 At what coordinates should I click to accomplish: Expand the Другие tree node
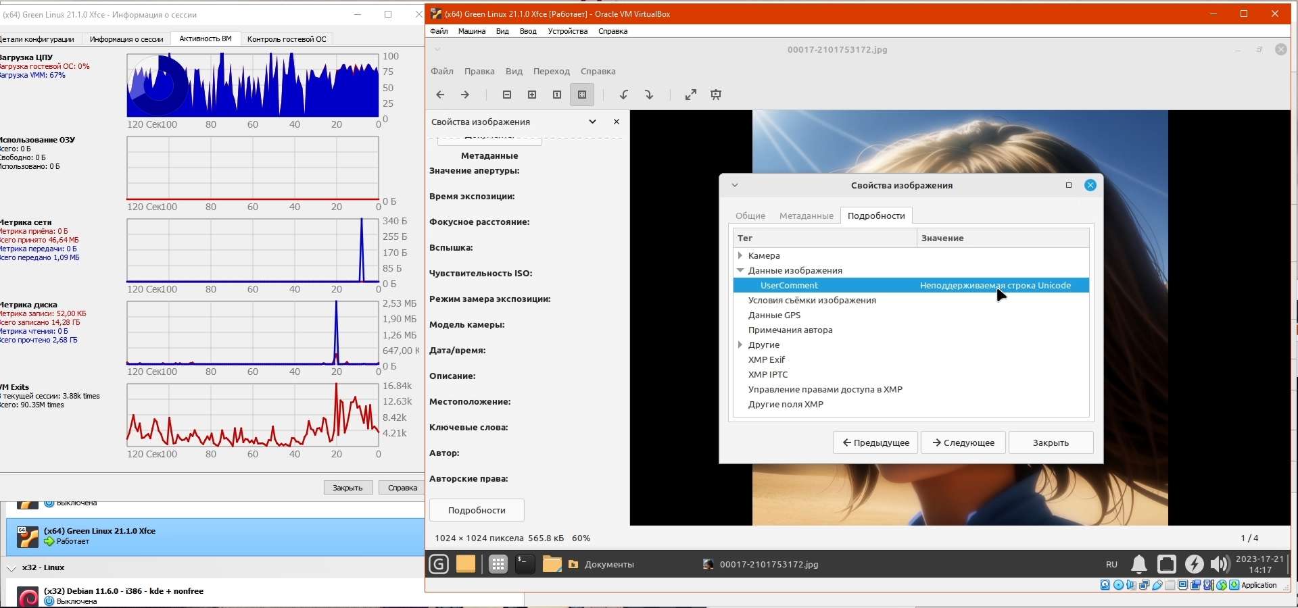(x=740, y=345)
